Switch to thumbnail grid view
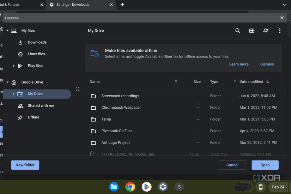Viewport: 291px width, 194px height. click(x=251, y=31)
